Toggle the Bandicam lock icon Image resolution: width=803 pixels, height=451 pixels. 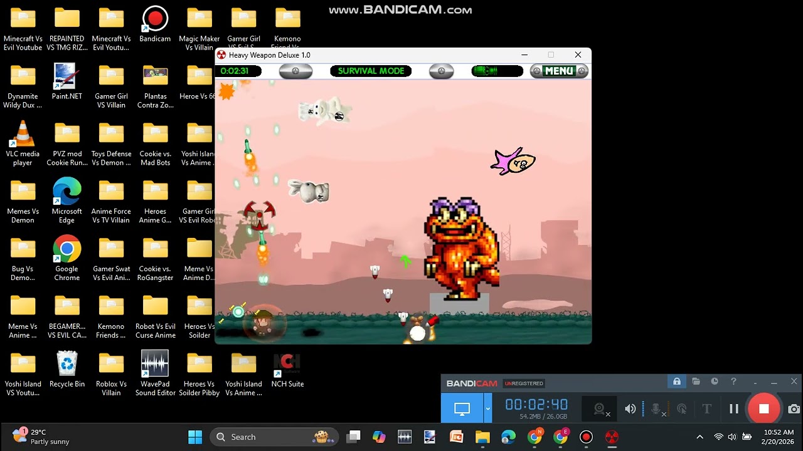coord(677,381)
